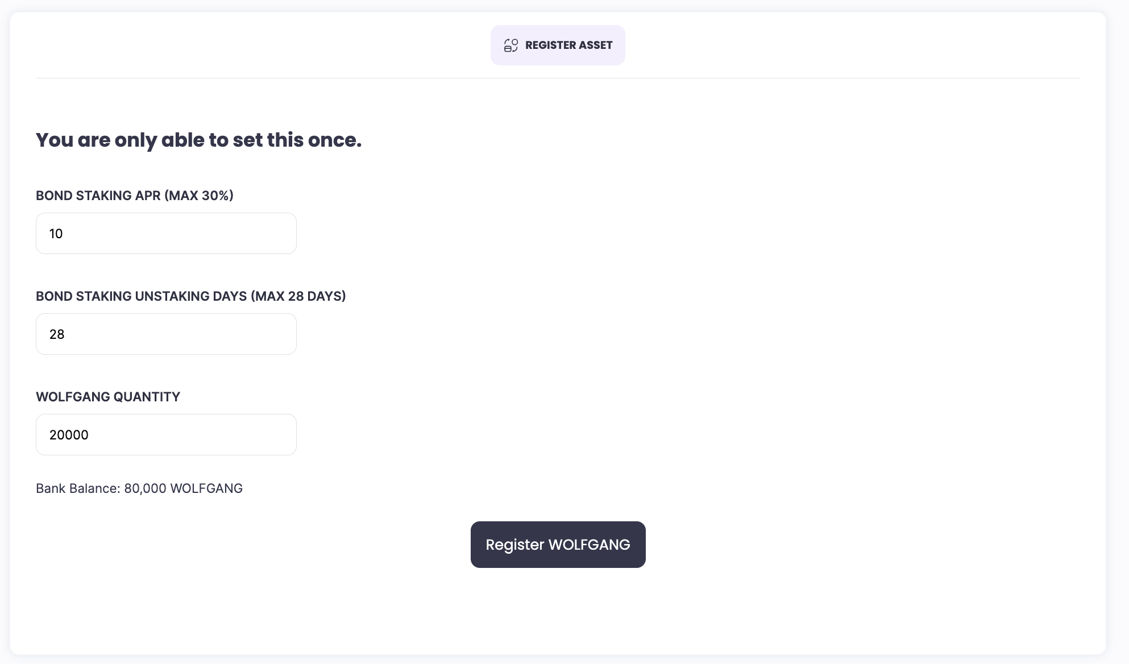This screenshot has height=664, width=1129.
Task: Place cursor on the value 20000
Action: pyautogui.click(x=69, y=435)
